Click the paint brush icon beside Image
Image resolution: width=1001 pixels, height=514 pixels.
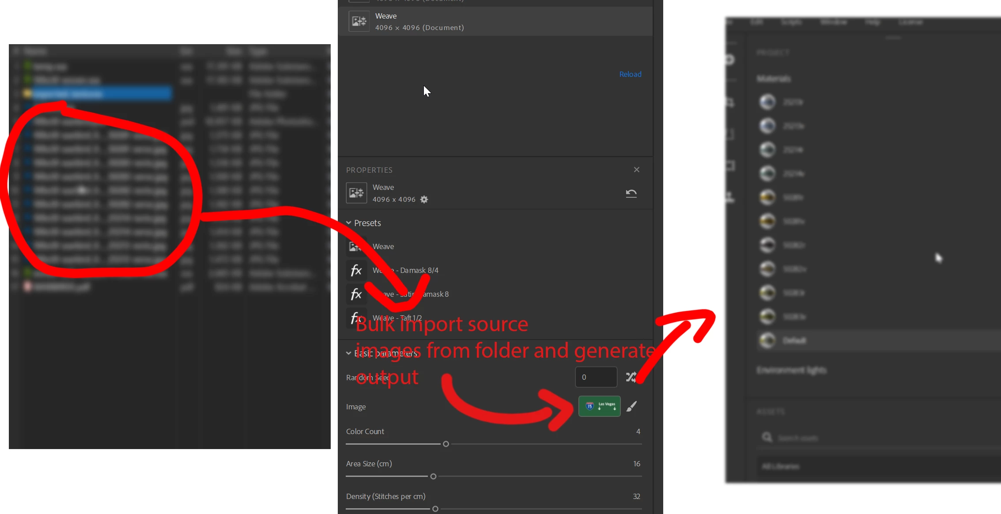[631, 406]
